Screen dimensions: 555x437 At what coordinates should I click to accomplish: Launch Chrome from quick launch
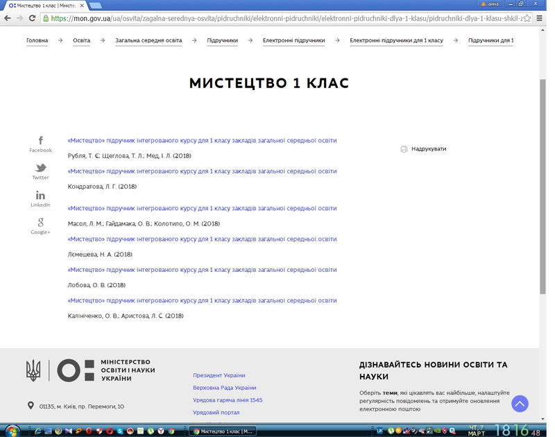click(x=171, y=431)
